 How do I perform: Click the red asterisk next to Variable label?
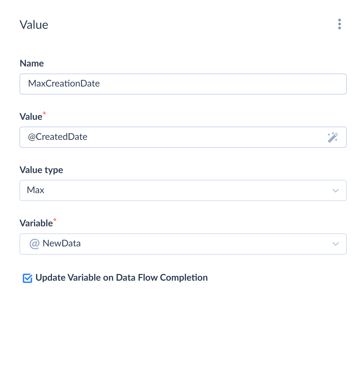pyautogui.click(x=55, y=220)
